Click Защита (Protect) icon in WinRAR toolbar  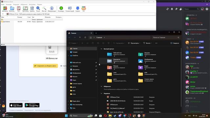(78, 9)
